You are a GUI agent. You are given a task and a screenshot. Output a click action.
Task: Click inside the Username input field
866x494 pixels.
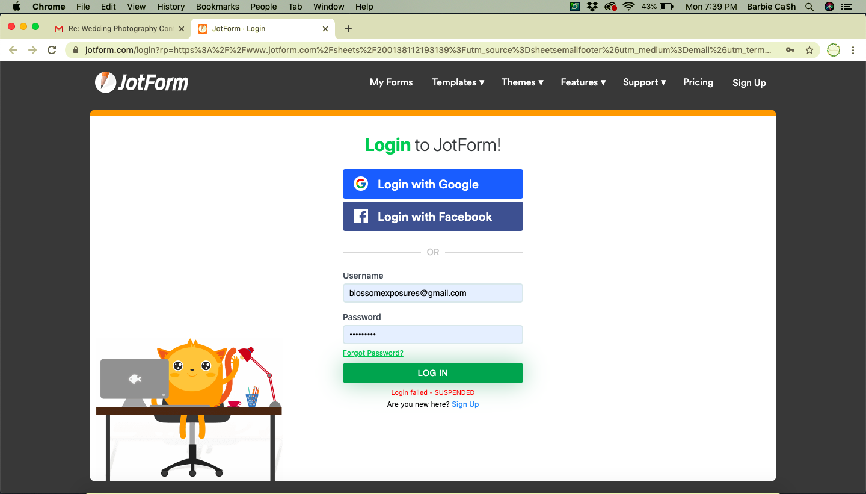tap(432, 293)
